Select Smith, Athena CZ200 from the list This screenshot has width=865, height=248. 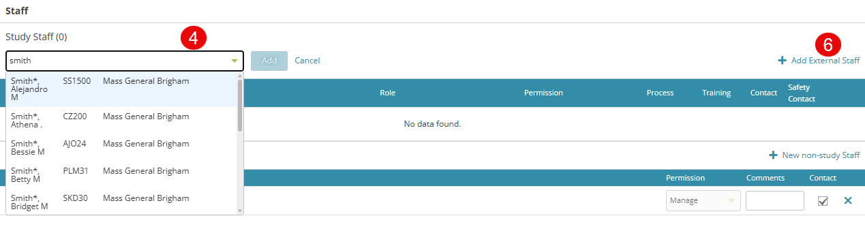tap(122, 121)
